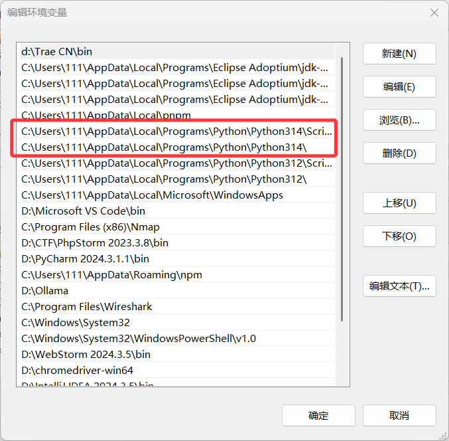Select D:\PyCharm 2024.3.1.1\bin entry
The image size is (449, 441).
pos(176,258)
